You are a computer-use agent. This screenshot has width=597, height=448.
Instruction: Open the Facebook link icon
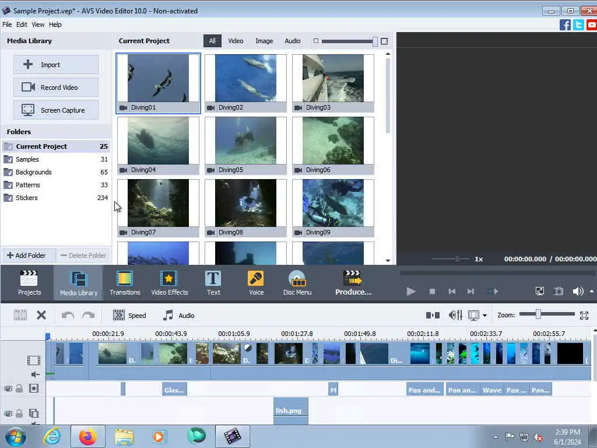[565, 24]
